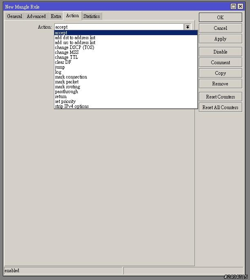This screenshot has width=250, height=280.
Task: Choose the 'return' action
Action: (126, 96)
